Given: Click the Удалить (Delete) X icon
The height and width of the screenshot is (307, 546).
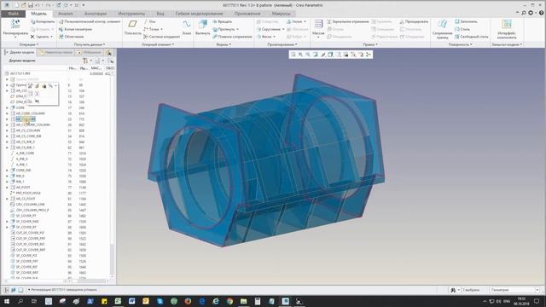Looking at the screenshot, I should point(32,37).
